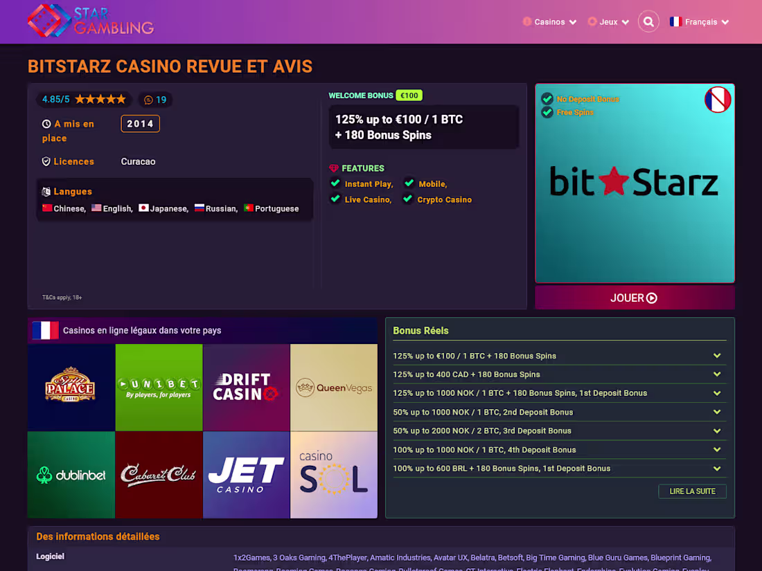The height and width of the screenshot is (571, 762).
Task: Open the Français language dropdown
Action: pyautogui.click(x=700, y=21)
